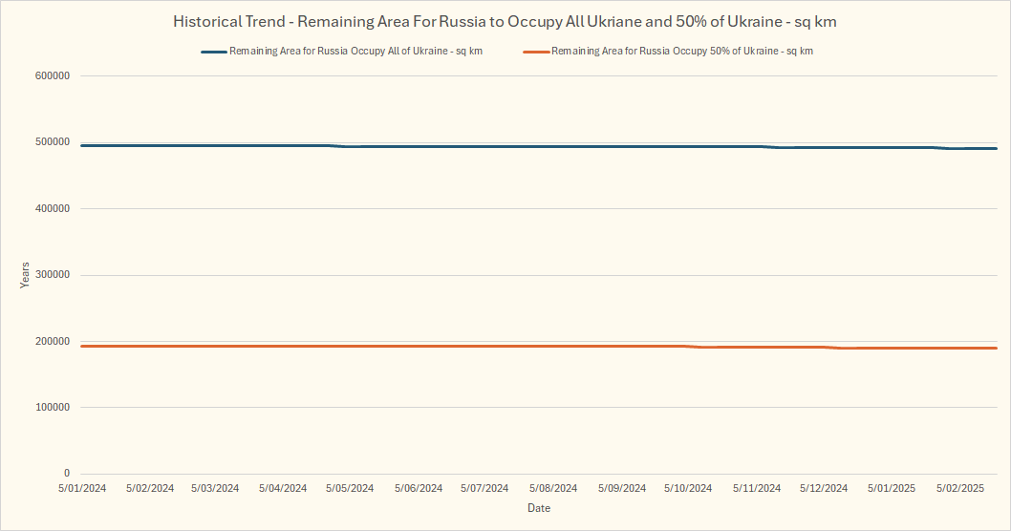
Task: Select the blue legend line marker
Action: [213, 52]
